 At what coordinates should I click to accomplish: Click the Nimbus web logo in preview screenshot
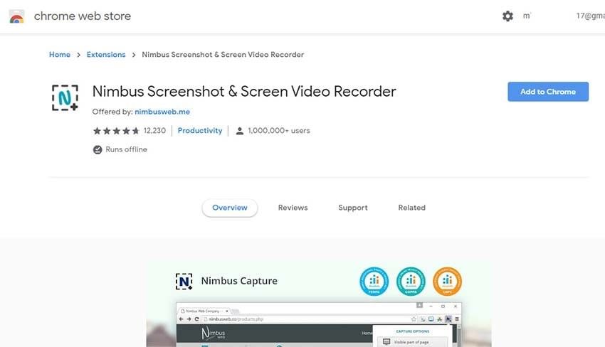coord(214,333)
